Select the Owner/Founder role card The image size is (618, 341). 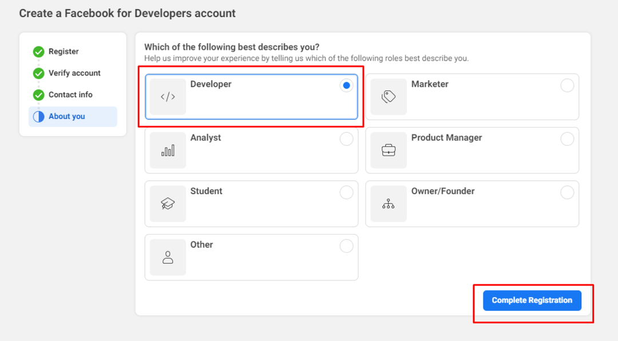pyautogui.click(x=472, y=204)
